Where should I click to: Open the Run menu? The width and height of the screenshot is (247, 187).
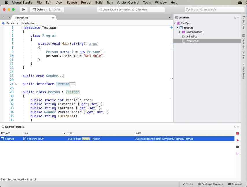pos(110,3)
